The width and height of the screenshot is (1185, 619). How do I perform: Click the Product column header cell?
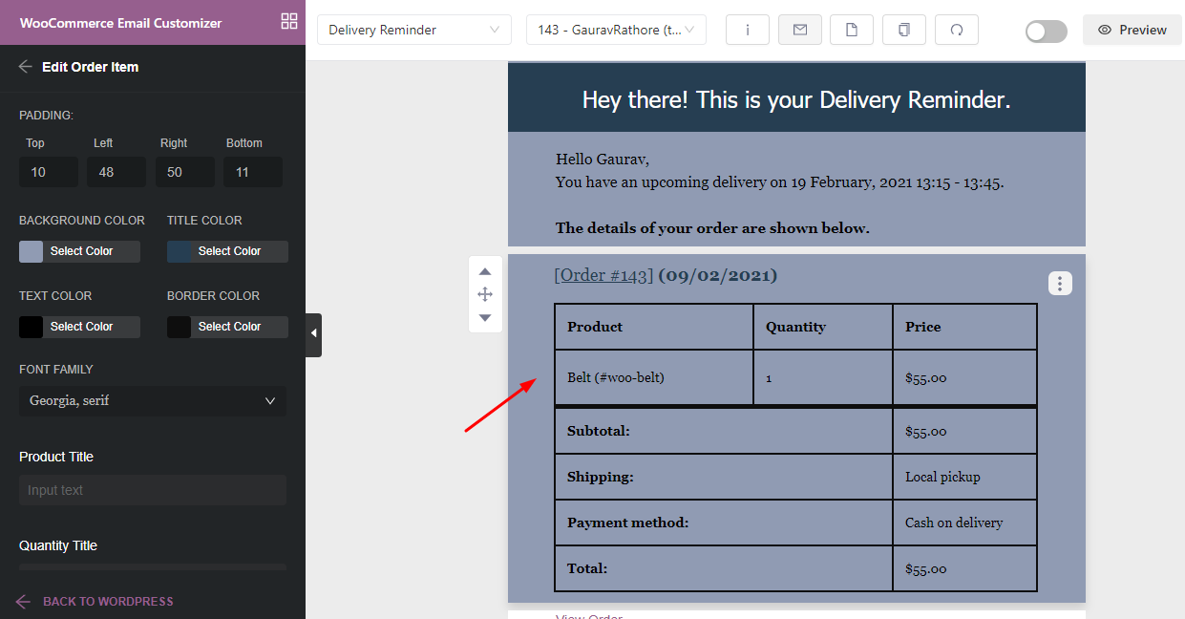coord(654,327)
